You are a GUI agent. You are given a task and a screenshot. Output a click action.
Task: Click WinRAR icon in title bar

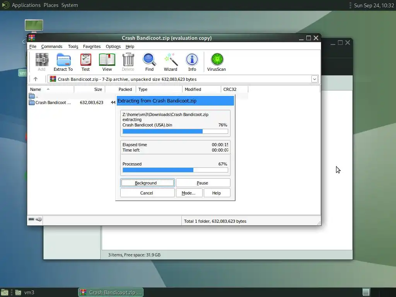pos(32,38)
